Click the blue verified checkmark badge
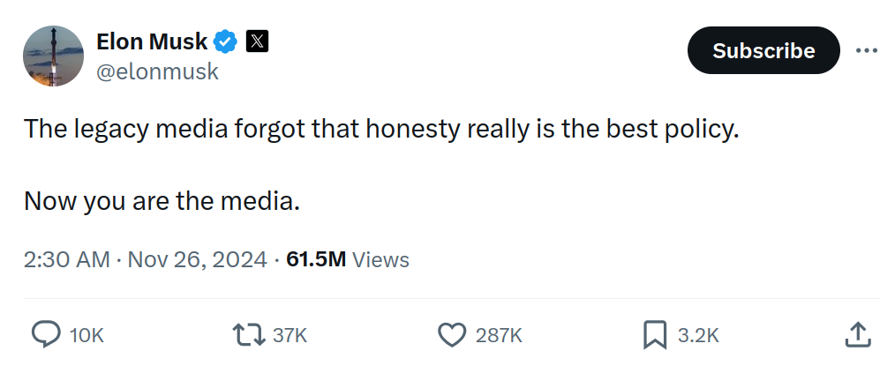 pos(225,41)
